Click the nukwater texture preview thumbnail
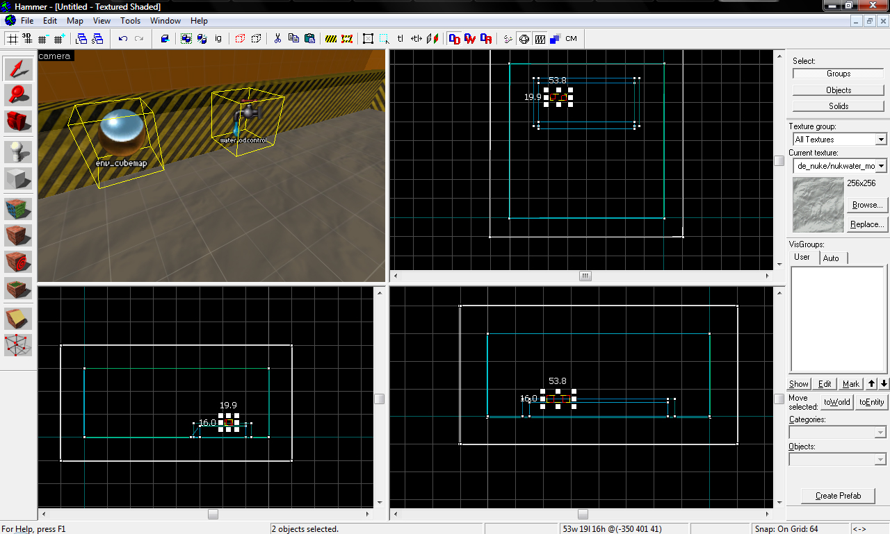The height and width of the screenshot is (534, 890). [818, 204]
